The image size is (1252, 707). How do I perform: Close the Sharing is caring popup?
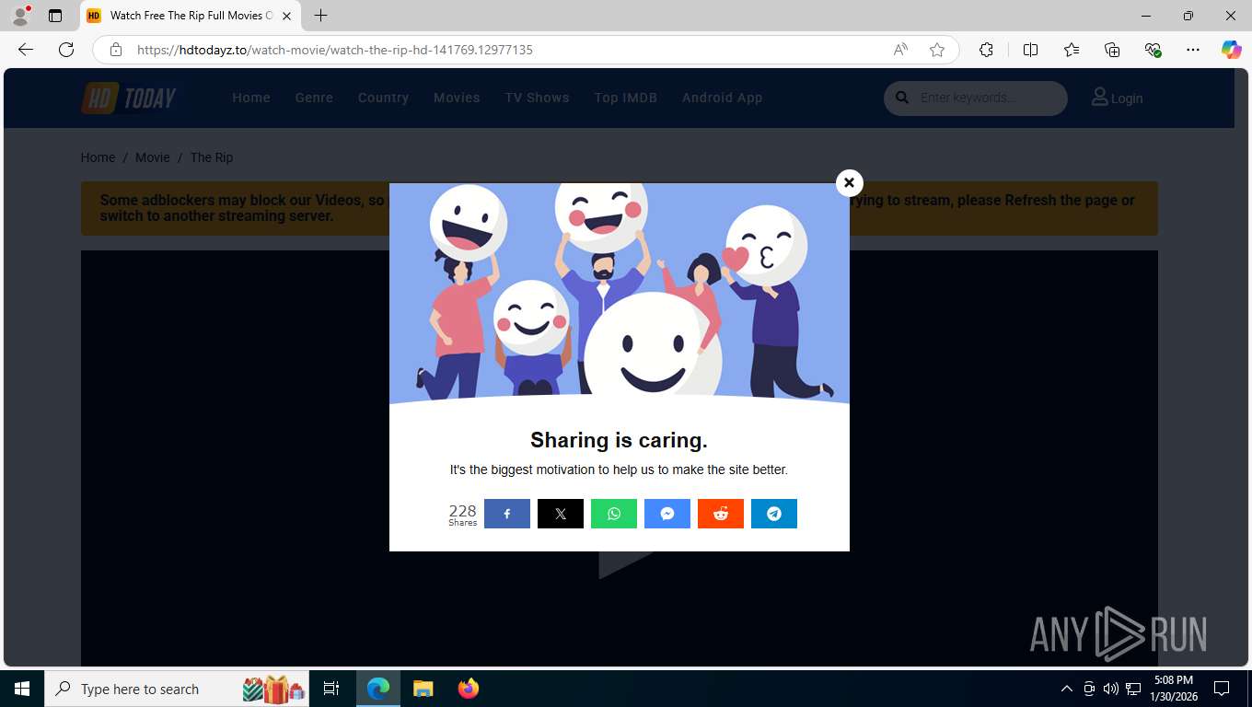[x=849, y=183]
